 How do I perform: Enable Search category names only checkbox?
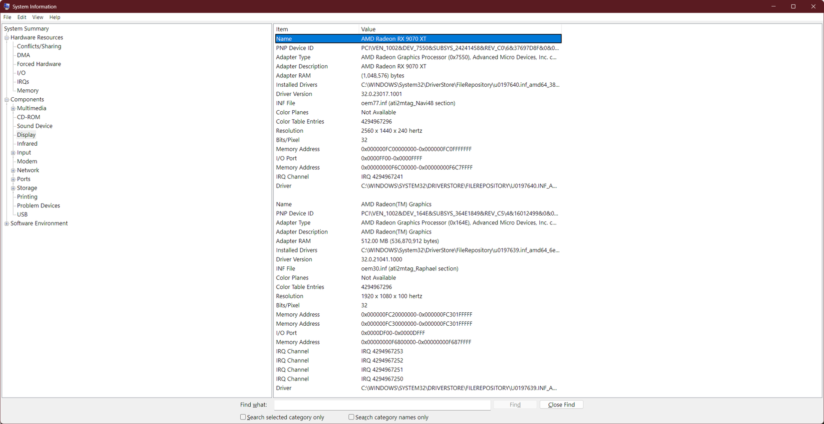pos(351,417)
